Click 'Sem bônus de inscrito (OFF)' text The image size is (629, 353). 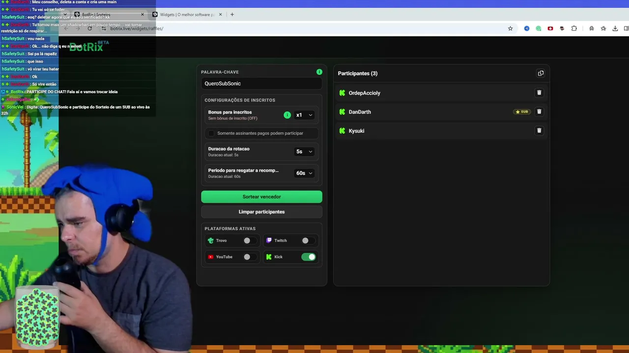[232, 119]
